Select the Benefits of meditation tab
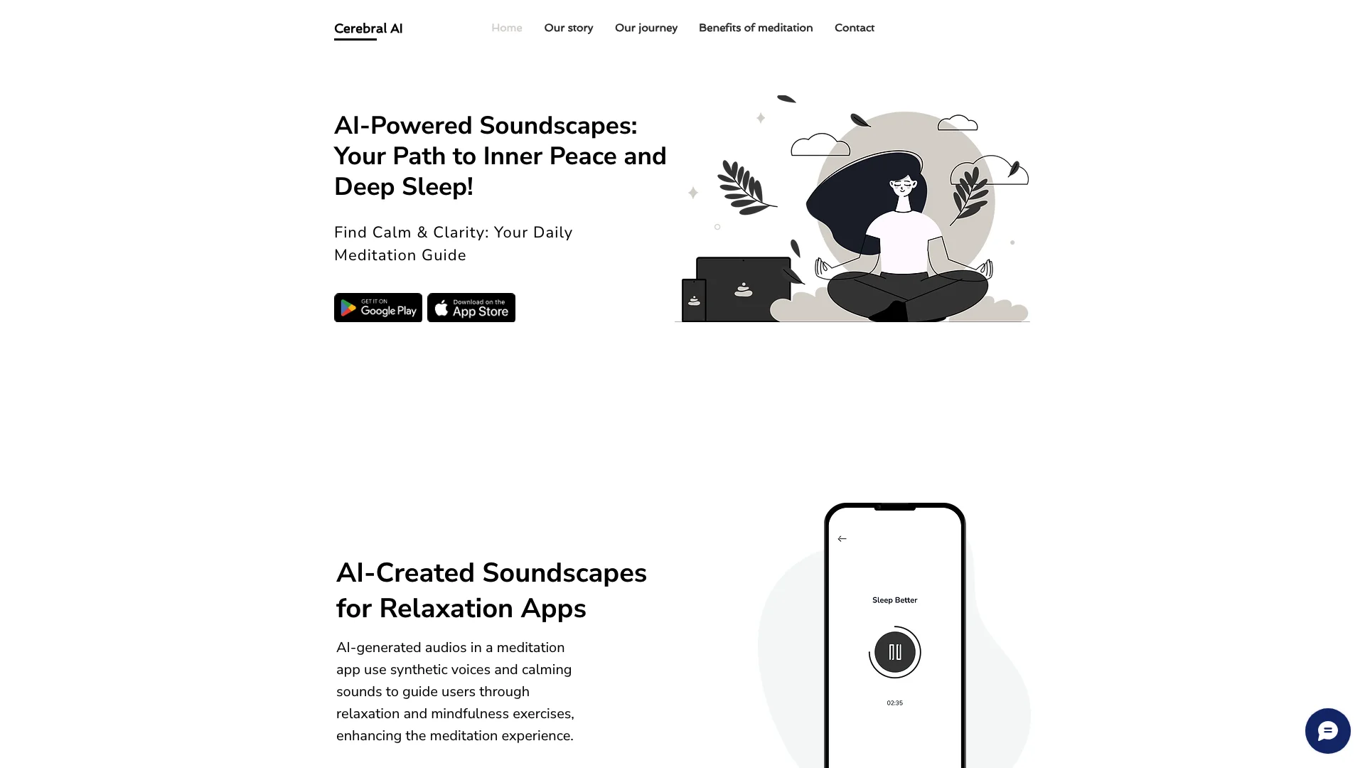The width and height of the screenshot is (1365, 768). pyautogui.click(x=756, y=27)
